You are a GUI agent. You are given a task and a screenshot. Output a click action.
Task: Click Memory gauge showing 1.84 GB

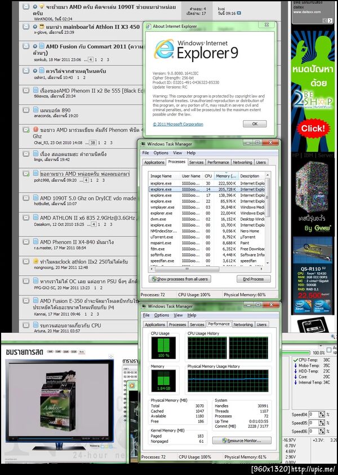(x=163, y=381)
